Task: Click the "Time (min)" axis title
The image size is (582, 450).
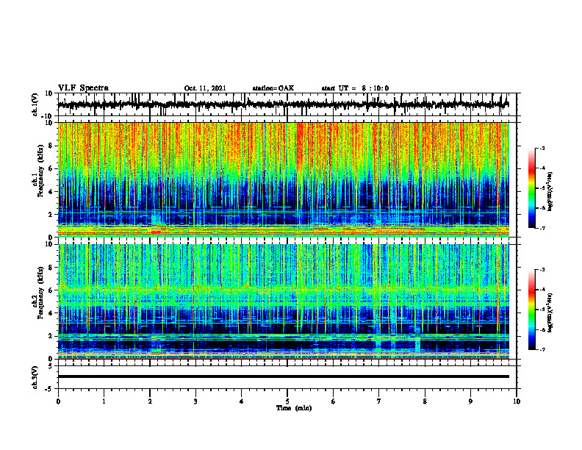Action: (x=294, y=408)
